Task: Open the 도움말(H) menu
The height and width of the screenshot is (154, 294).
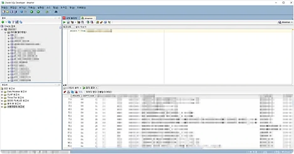Action: 81,8
